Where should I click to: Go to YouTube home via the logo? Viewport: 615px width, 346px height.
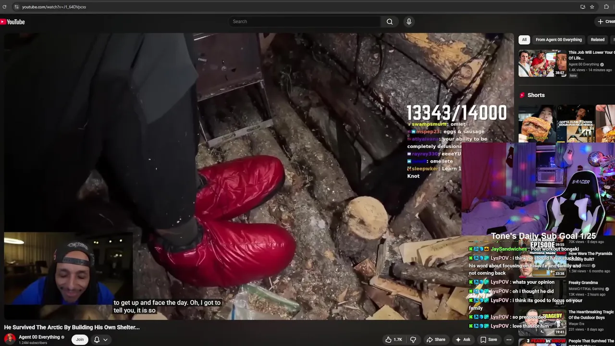tap(12, 22)
